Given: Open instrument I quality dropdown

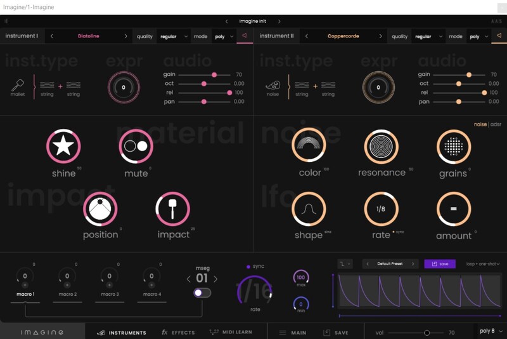Looking at the screenshot, I should point(174,36).
